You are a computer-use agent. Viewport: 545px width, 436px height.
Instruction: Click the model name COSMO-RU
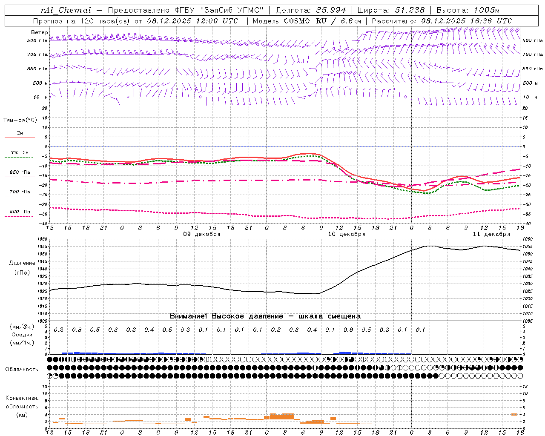305,21
